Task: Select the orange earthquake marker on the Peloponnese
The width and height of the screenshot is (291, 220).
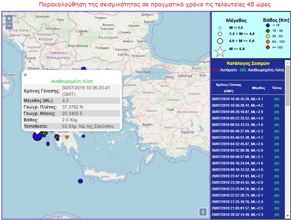Action: 67,137
